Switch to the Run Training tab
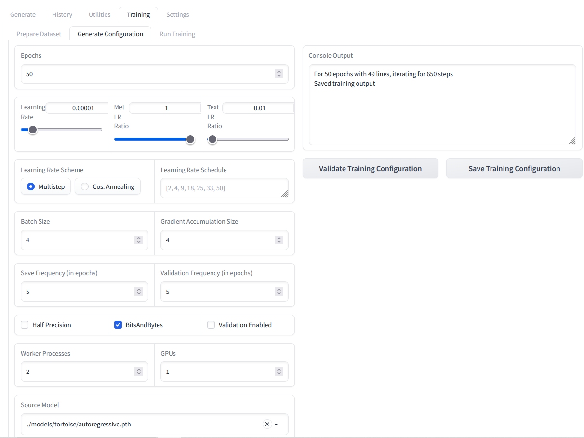Image resolution: width=584 pixels, height=438 pixels. point(177,34)
